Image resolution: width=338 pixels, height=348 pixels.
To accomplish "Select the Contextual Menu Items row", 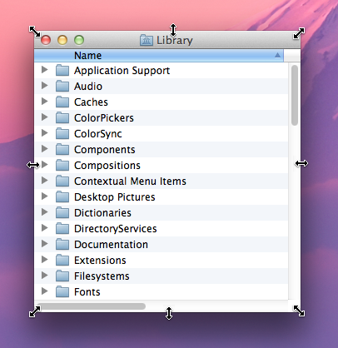I will 162,181.
